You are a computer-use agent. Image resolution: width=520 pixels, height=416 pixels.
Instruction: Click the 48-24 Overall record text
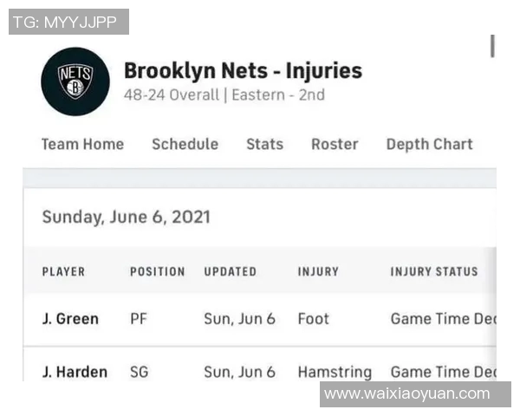(172, 94)
